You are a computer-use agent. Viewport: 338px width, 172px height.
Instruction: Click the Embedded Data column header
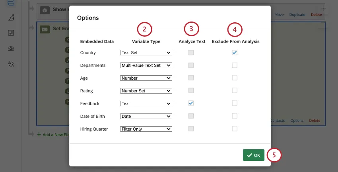(x=97, y=41)
